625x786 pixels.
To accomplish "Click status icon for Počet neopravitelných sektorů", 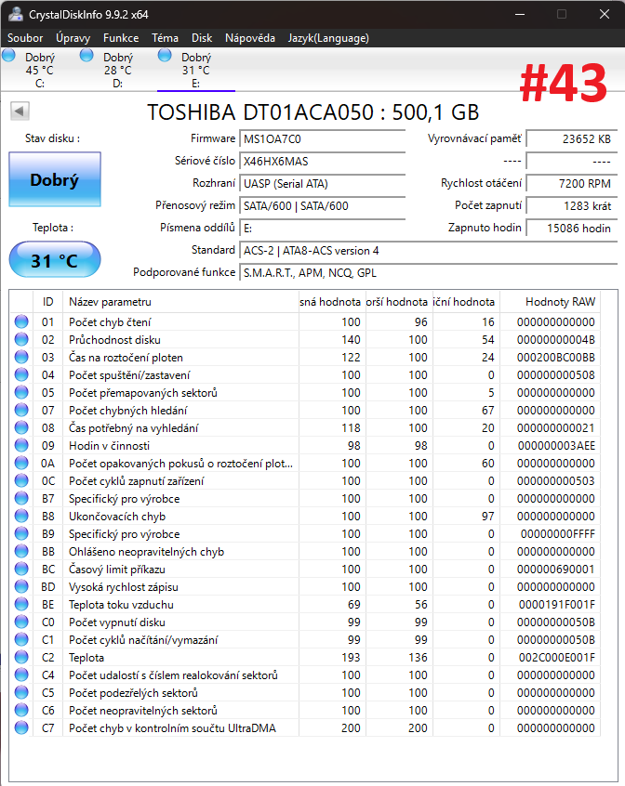I will [x=21, y=710].
